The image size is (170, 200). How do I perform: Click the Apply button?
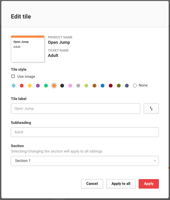(x=149, y=184)
